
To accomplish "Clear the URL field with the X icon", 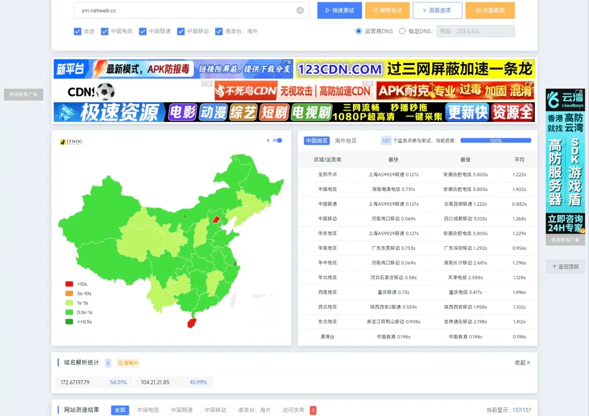I will [x=300, y=10].
